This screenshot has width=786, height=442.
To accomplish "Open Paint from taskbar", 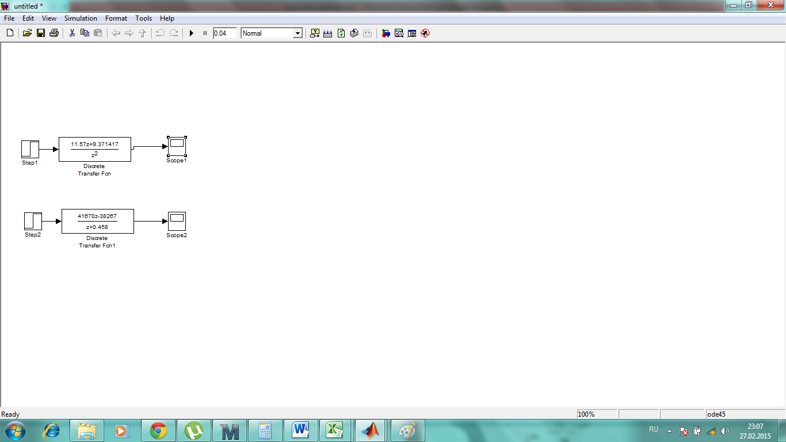I will point(407,430).
